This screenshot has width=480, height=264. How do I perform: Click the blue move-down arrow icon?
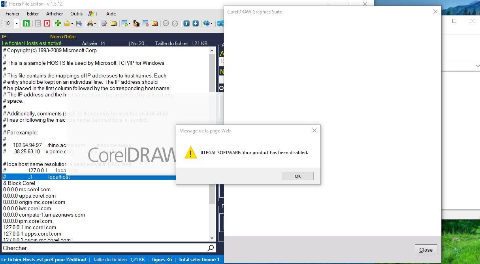tap(196, 23)
